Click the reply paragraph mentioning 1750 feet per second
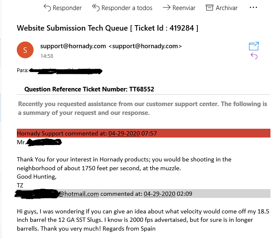The width and height of the screenshot is (278, 239). (124, 164)
